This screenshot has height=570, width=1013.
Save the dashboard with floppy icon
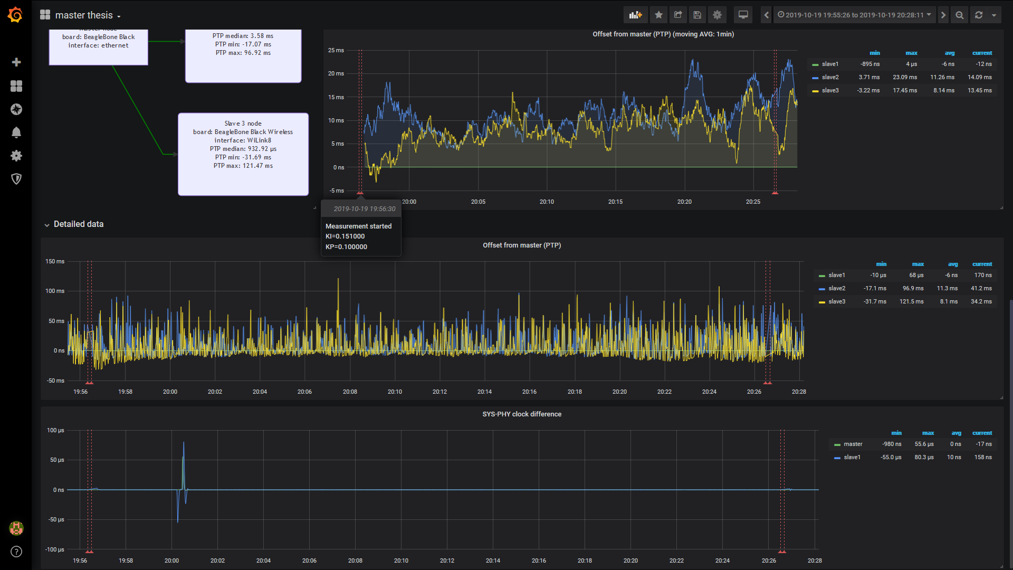coord(697,15)
